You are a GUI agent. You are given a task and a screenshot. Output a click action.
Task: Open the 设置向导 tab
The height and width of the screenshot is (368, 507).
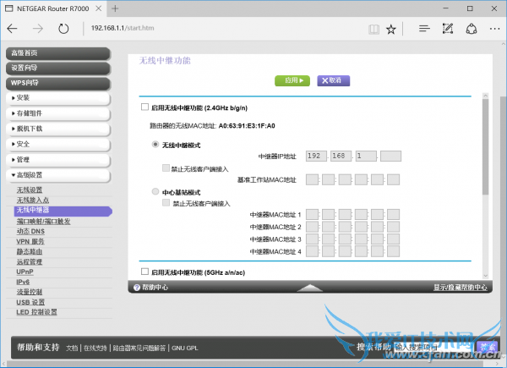click(58, 69)
